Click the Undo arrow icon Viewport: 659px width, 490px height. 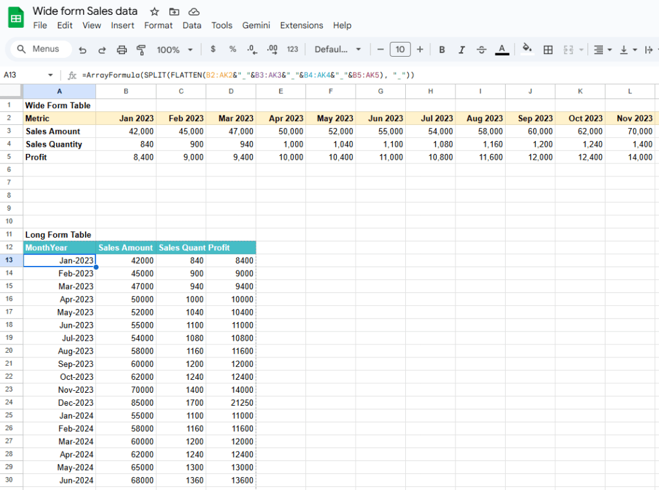coord(82,50)
